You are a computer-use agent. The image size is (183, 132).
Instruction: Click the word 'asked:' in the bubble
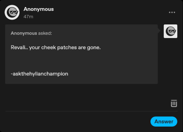click(x=45, y=33)
